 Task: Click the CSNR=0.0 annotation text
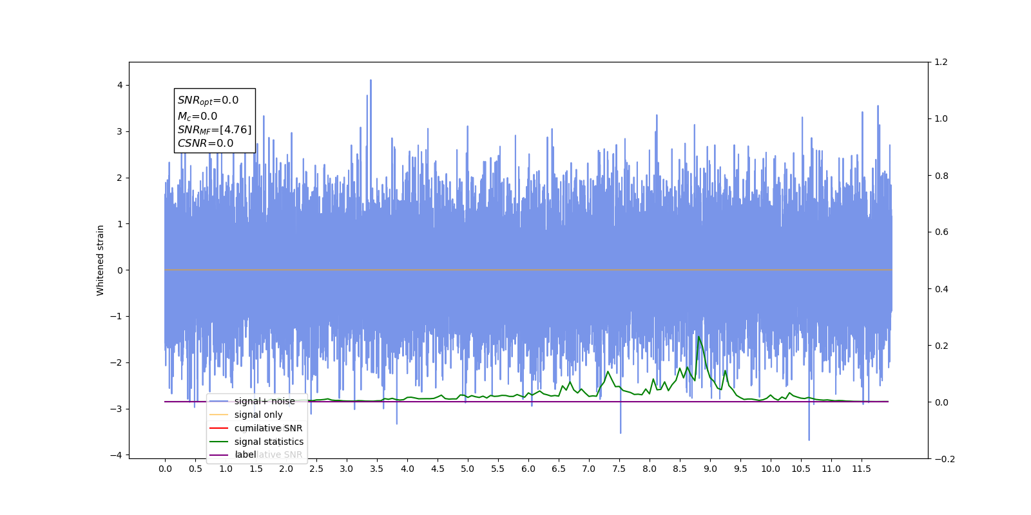point(206,144)
